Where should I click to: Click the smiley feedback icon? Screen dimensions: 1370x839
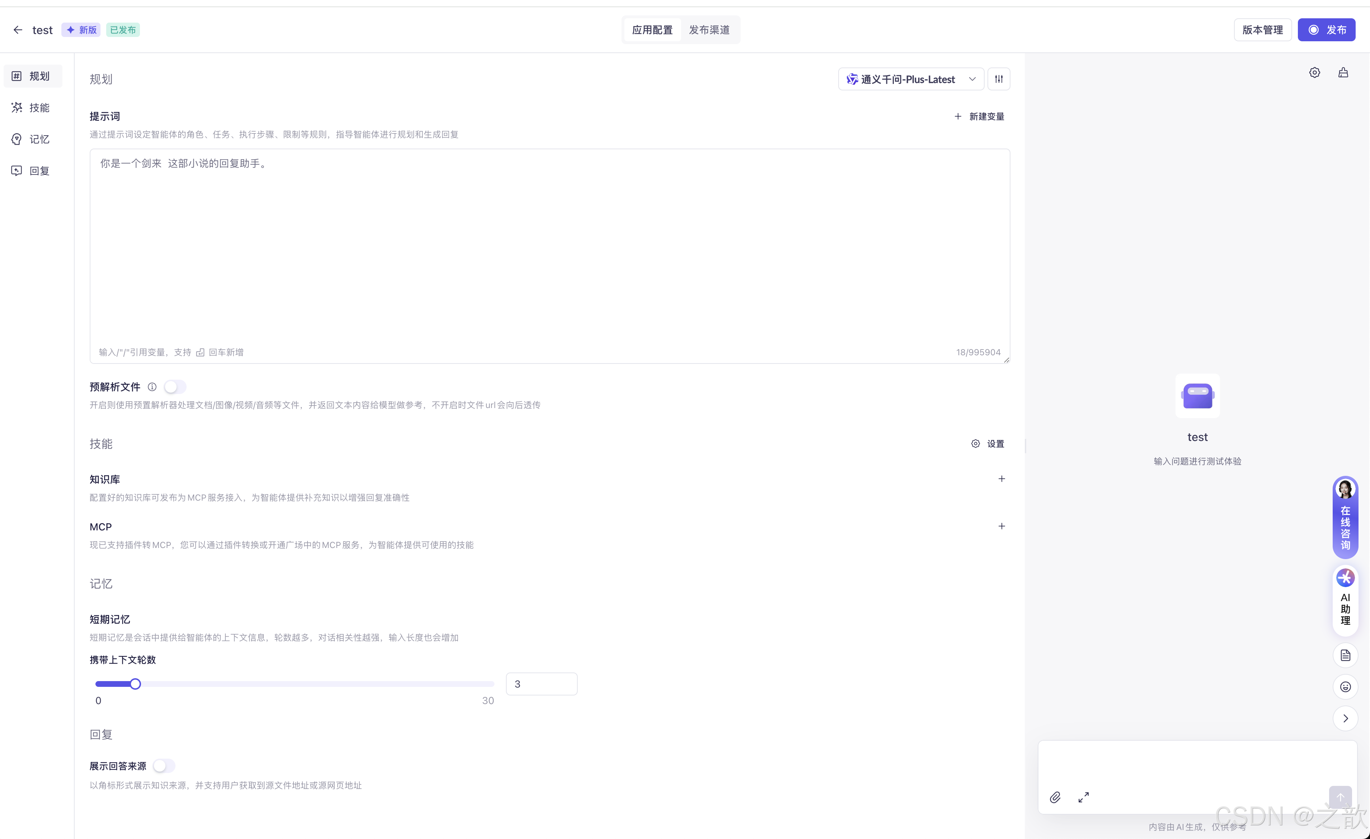(x=1346, y=687)
